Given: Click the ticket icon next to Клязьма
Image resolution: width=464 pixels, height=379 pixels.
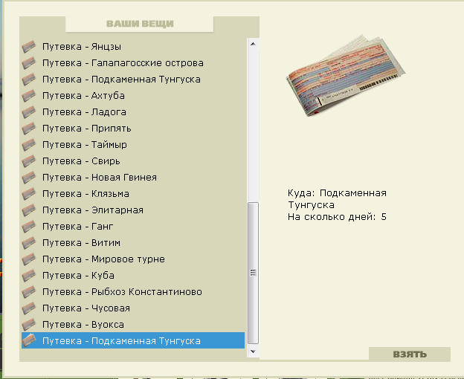Looking at the screenshot, I should (x=29, y=194).
